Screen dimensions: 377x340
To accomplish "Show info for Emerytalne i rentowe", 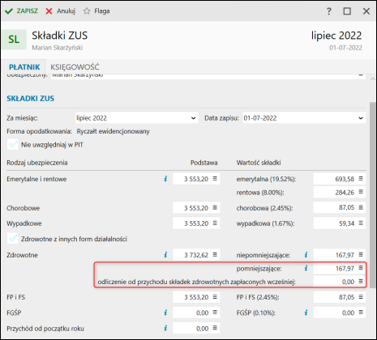I will pos(165,179).
